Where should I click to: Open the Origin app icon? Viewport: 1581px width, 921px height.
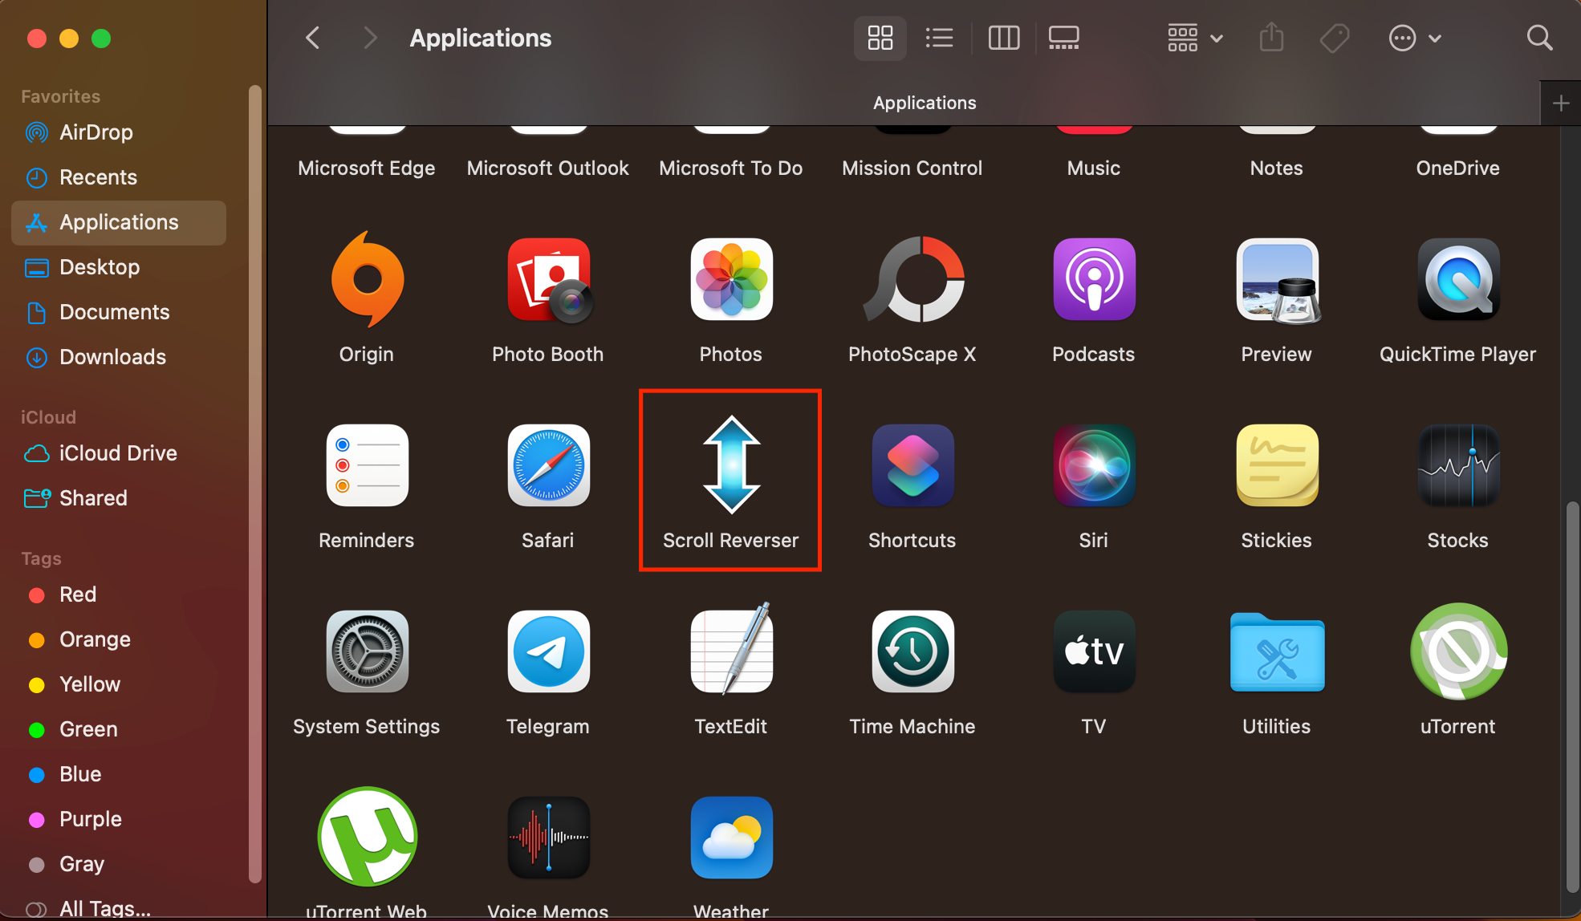click(367, 278)
